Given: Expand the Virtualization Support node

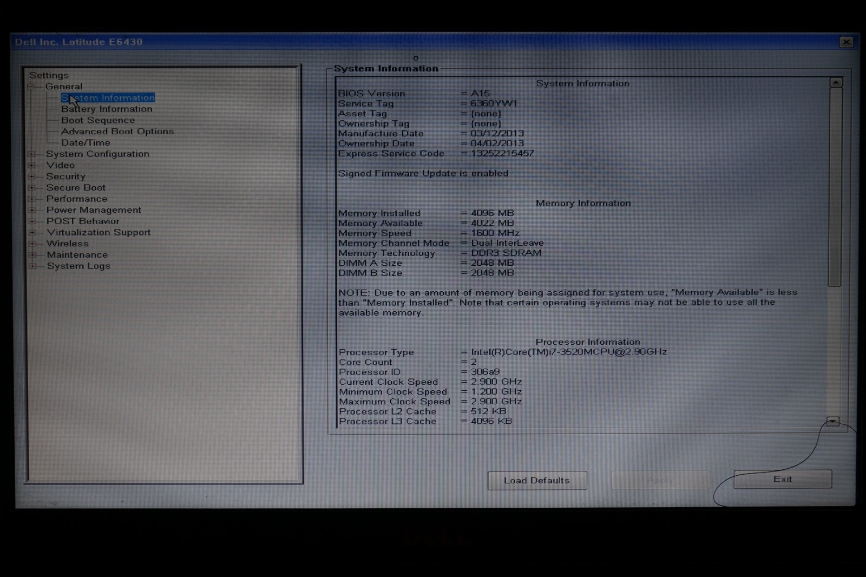Looking at the screenshot, I should point(32,233).
